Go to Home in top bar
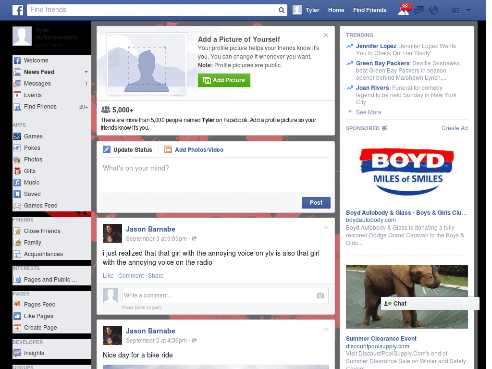492x369 pixels. tap(336, 10)
